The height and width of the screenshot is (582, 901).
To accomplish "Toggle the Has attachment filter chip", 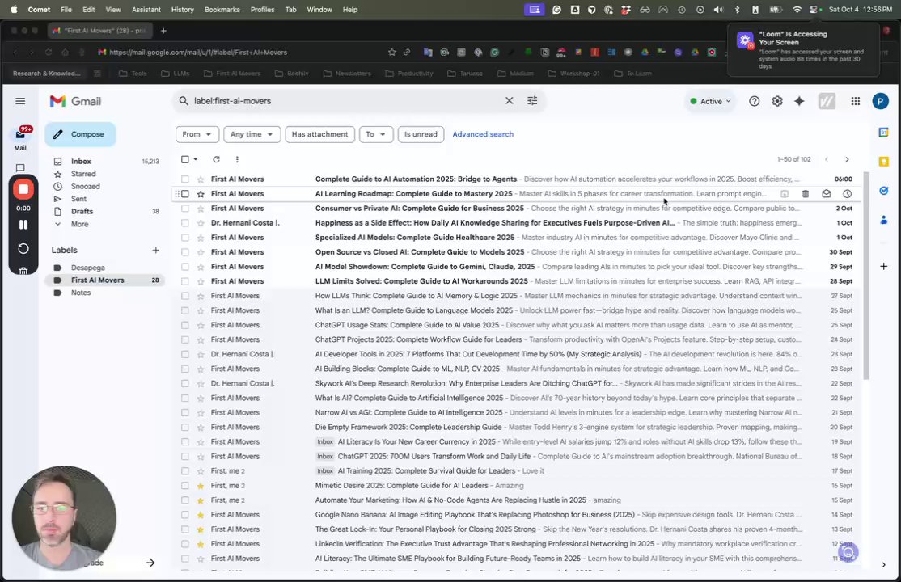I will [x=320, y=134].
